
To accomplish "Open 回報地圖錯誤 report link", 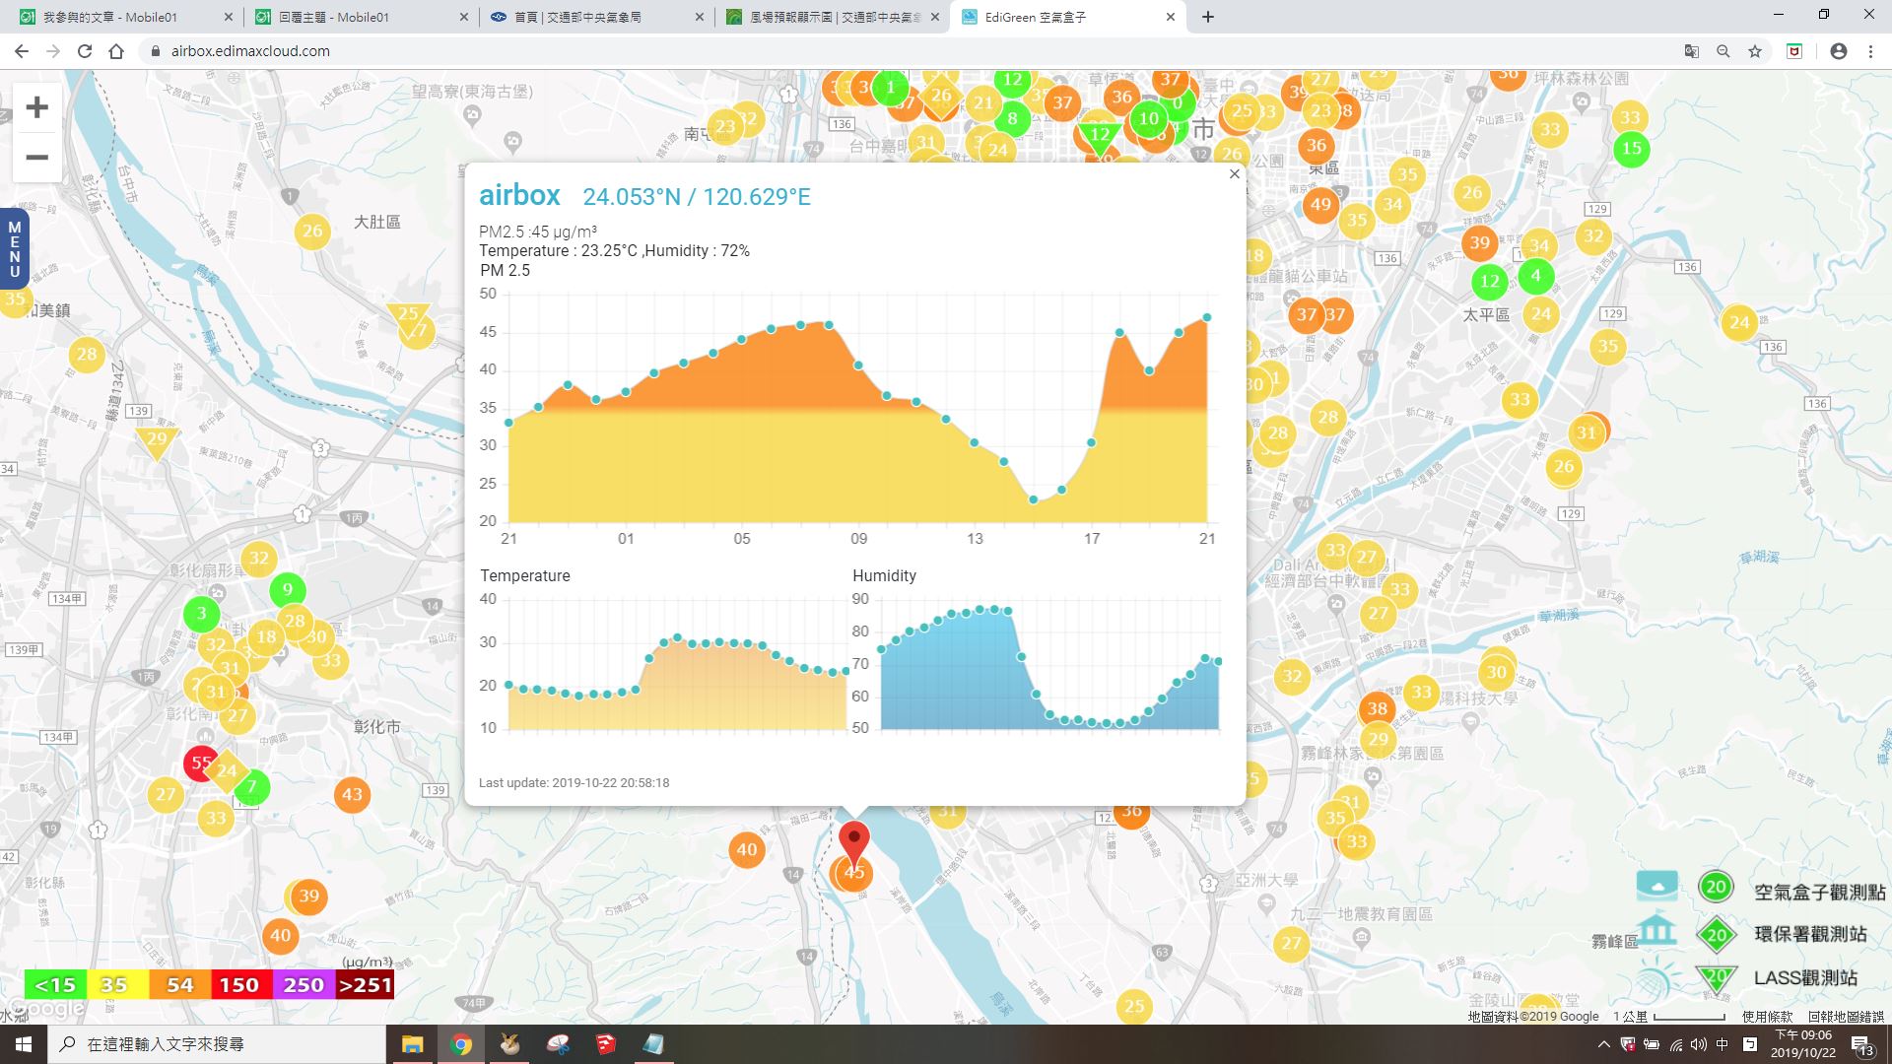I will tap(1846, 1017).
